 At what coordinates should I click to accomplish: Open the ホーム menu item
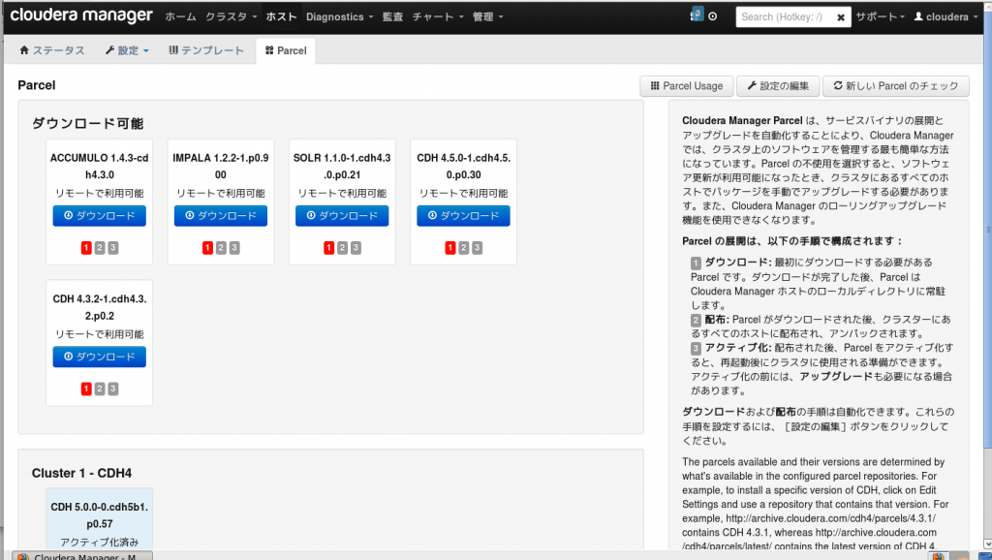point(180,17)
